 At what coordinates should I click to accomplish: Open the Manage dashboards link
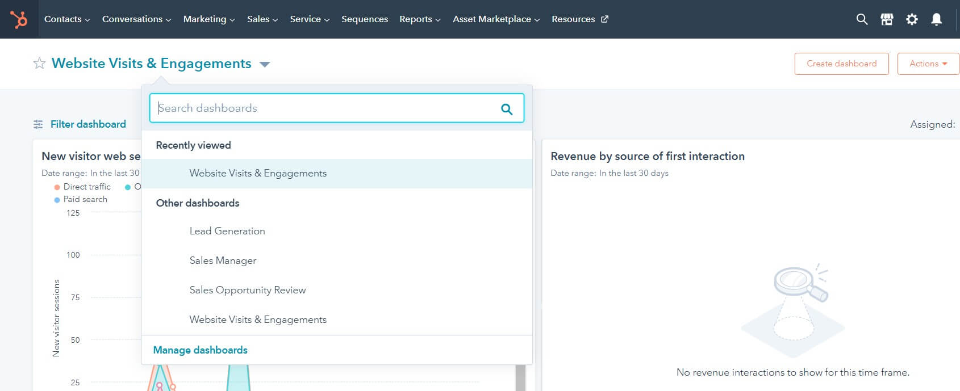[x=200, y=350]
